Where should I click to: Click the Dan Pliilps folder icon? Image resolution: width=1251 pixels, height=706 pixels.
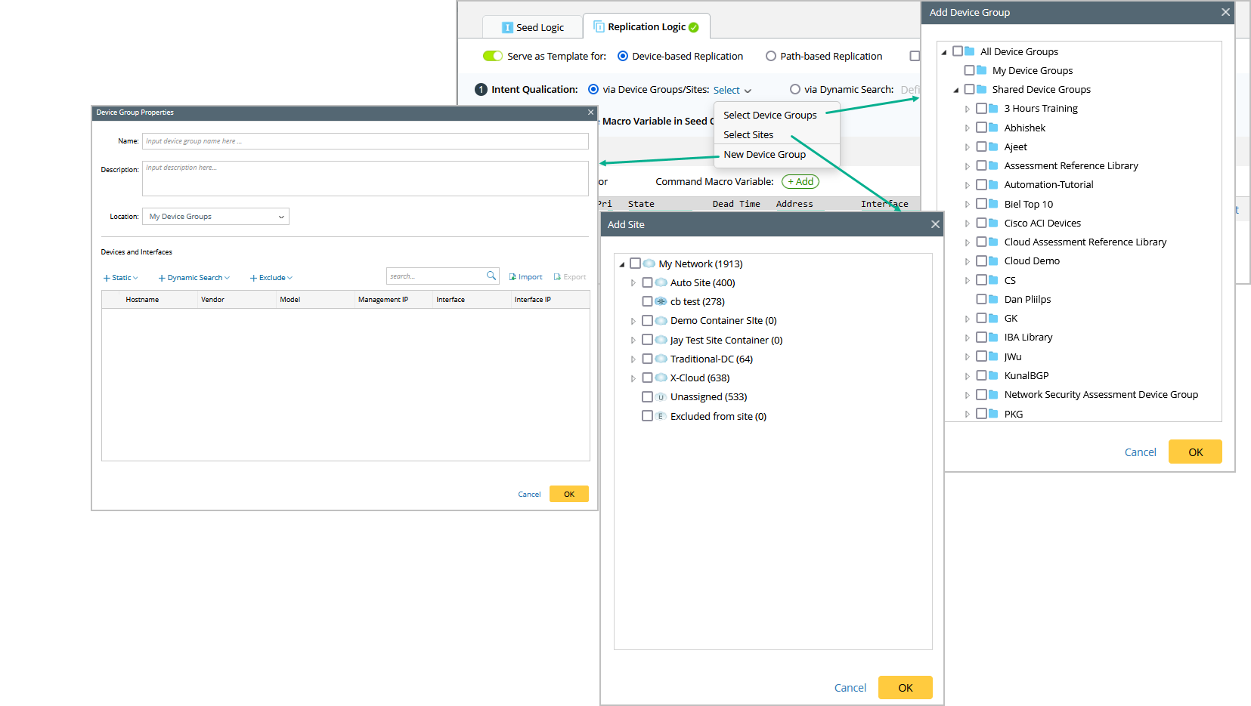(994, 299)
